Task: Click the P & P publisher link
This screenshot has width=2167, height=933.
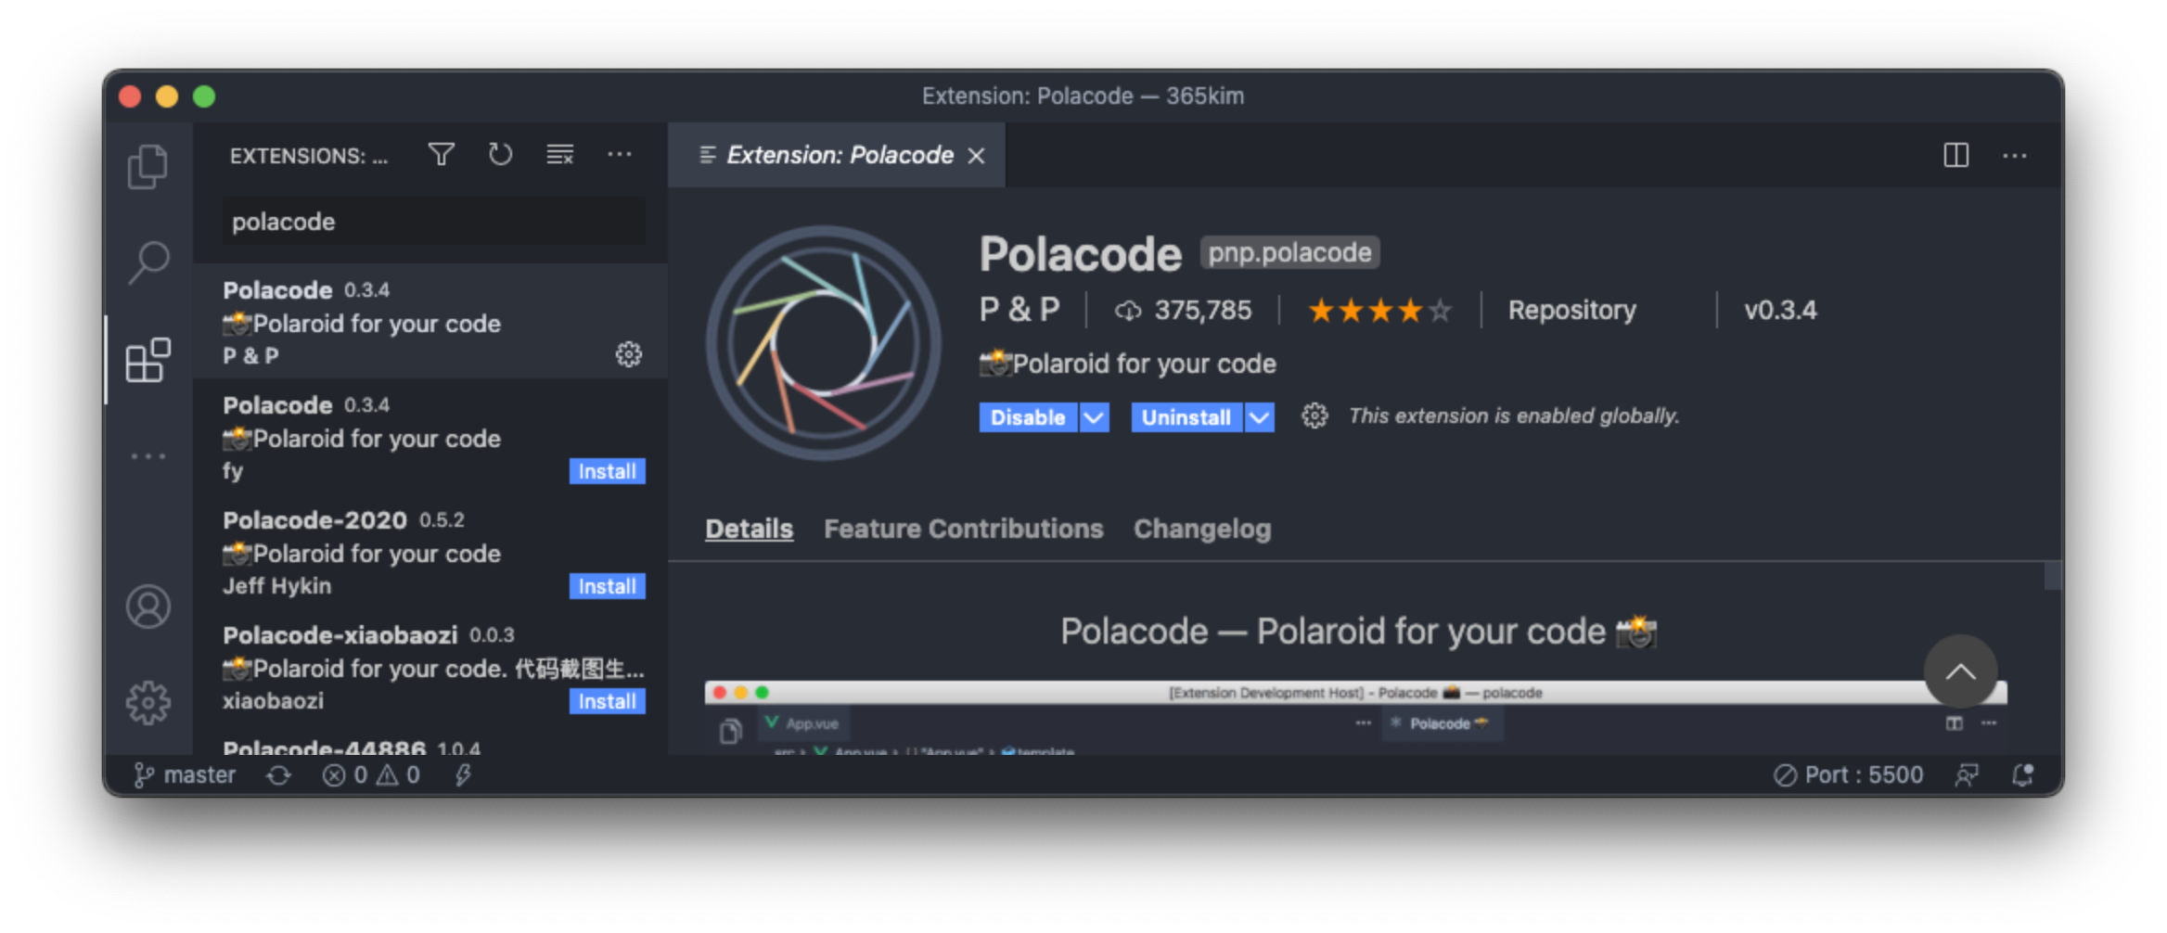Action: (x=1019, y=310)
